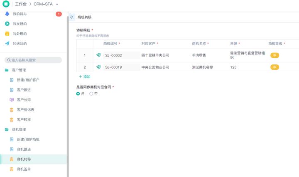Open 商机签单 item

24,169
